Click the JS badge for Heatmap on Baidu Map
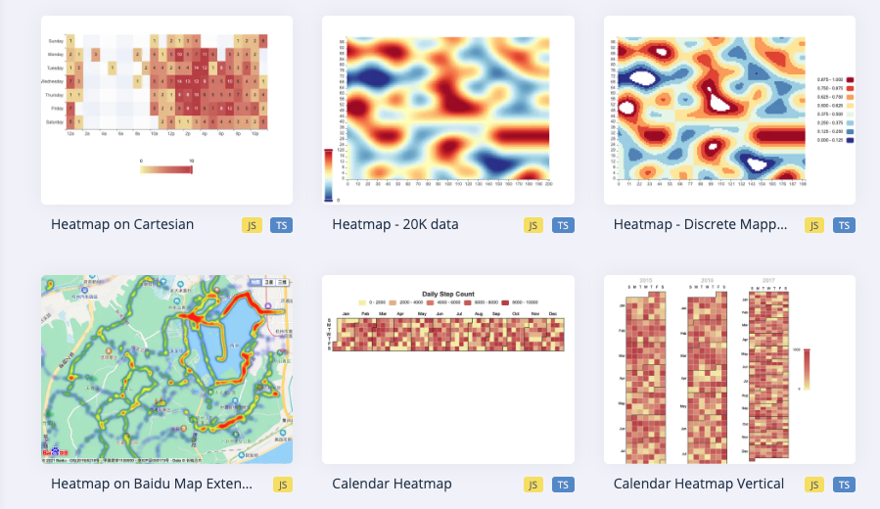The height and width of the screenshot is (509, 880). pos(283,485)
